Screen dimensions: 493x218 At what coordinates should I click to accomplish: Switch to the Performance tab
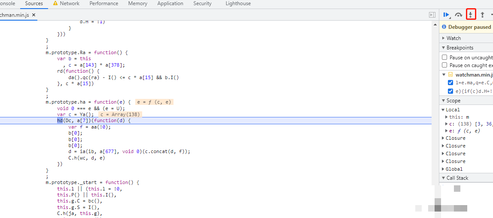(x=103, y=3)
